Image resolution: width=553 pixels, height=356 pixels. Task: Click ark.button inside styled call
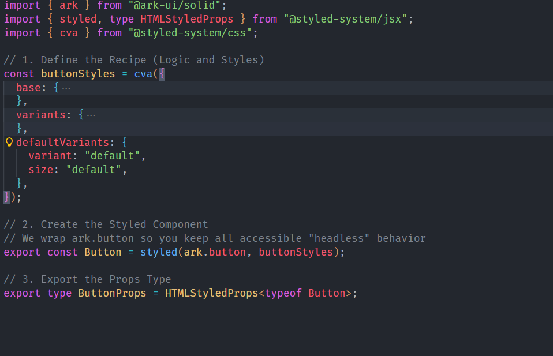pyautogui.click(x=215, y=252)
